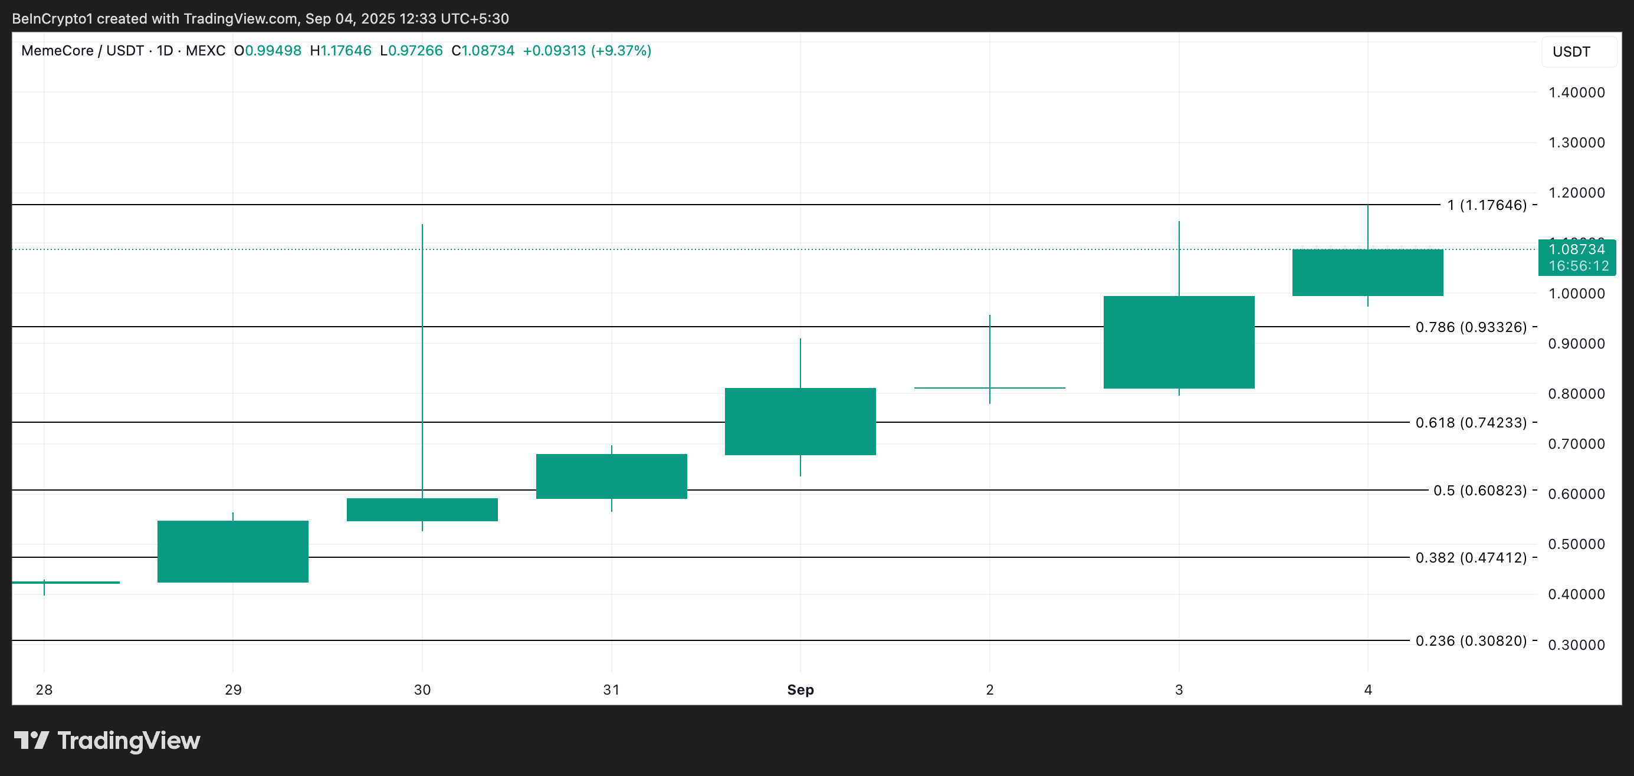Screen dimensions: 1634x776
Task: Click the August 29 candle body
Action: coord(233,551)
